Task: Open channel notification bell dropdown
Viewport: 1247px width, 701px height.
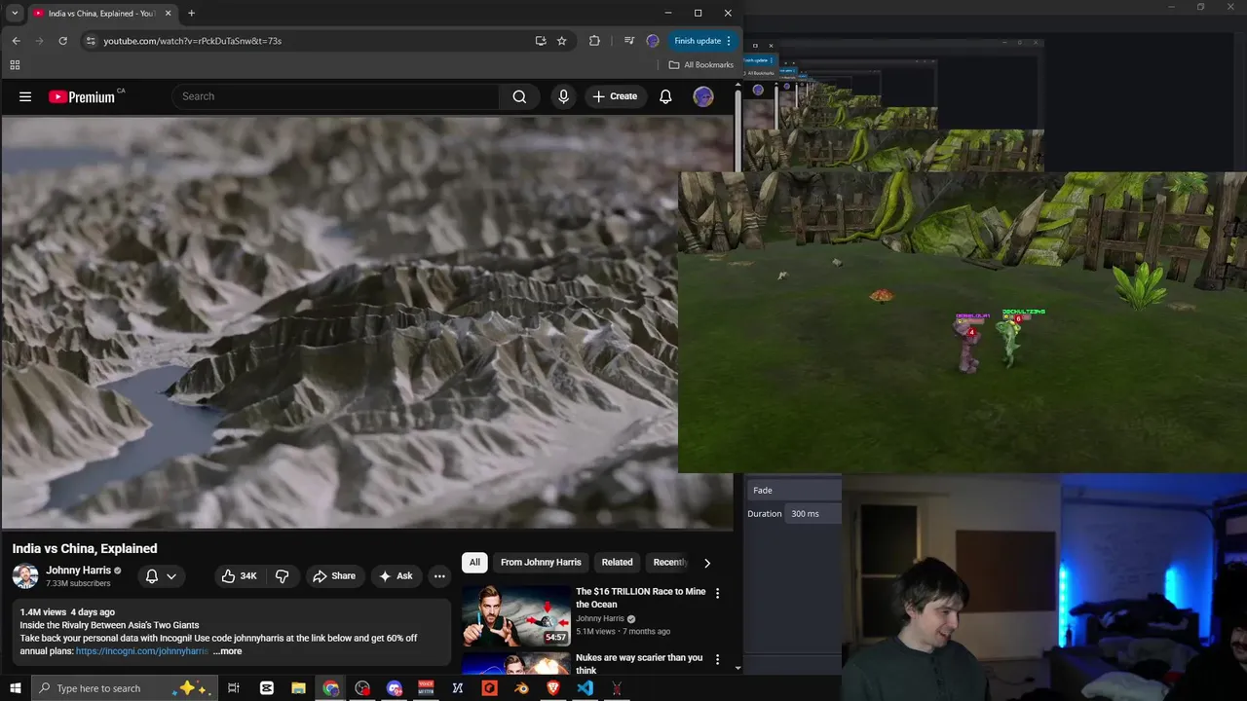Action: [161, 576]
